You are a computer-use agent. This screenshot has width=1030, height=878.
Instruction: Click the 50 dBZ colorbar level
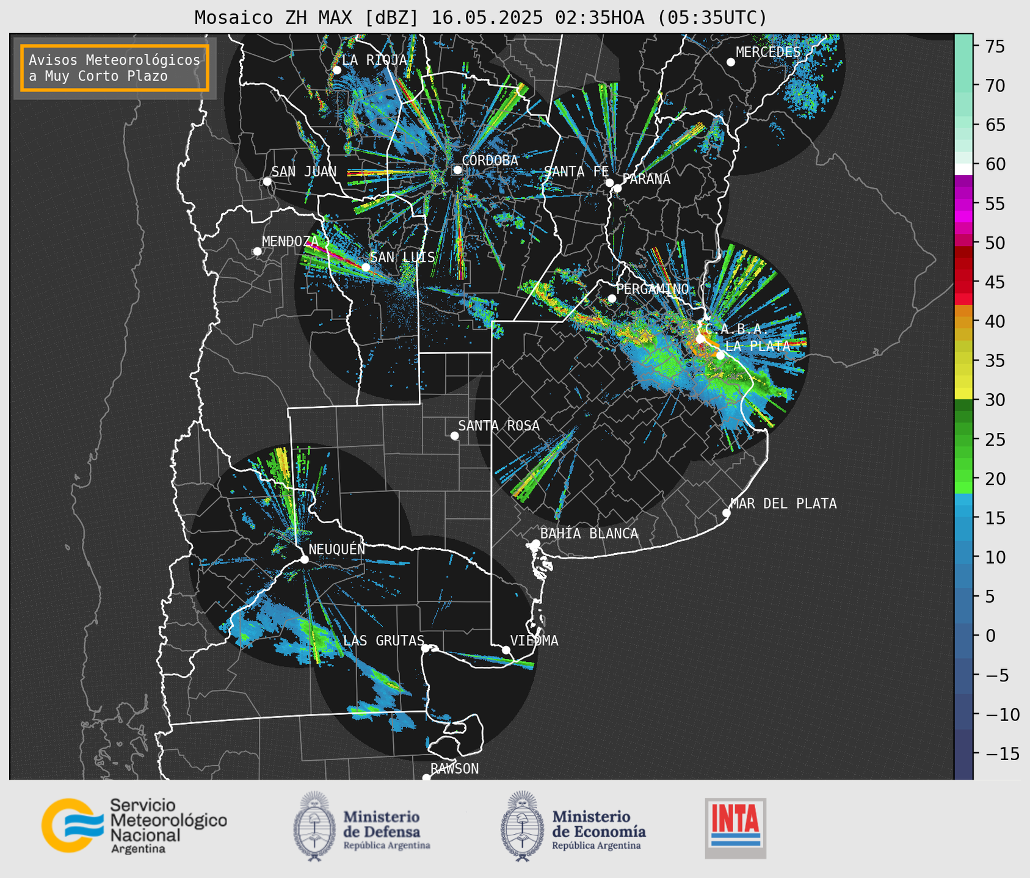coord(994,243)
